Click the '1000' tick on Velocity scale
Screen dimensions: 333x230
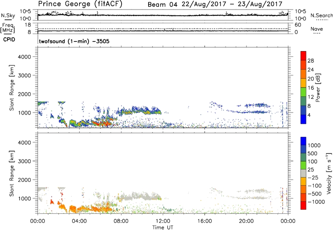tap(314, 145)
